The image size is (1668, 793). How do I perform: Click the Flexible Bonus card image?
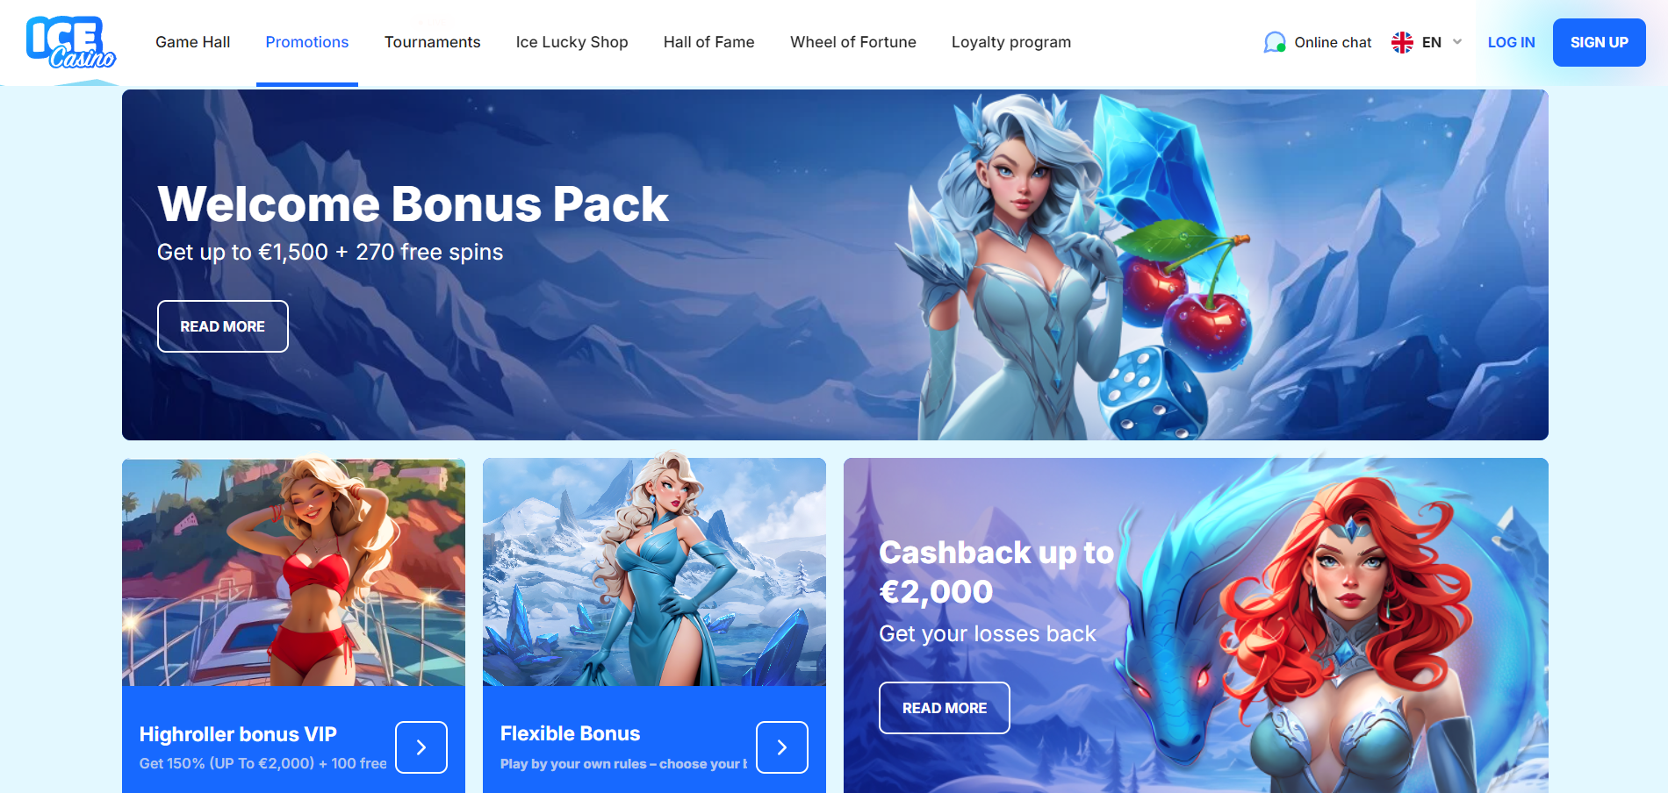click(x=654, y=572)
